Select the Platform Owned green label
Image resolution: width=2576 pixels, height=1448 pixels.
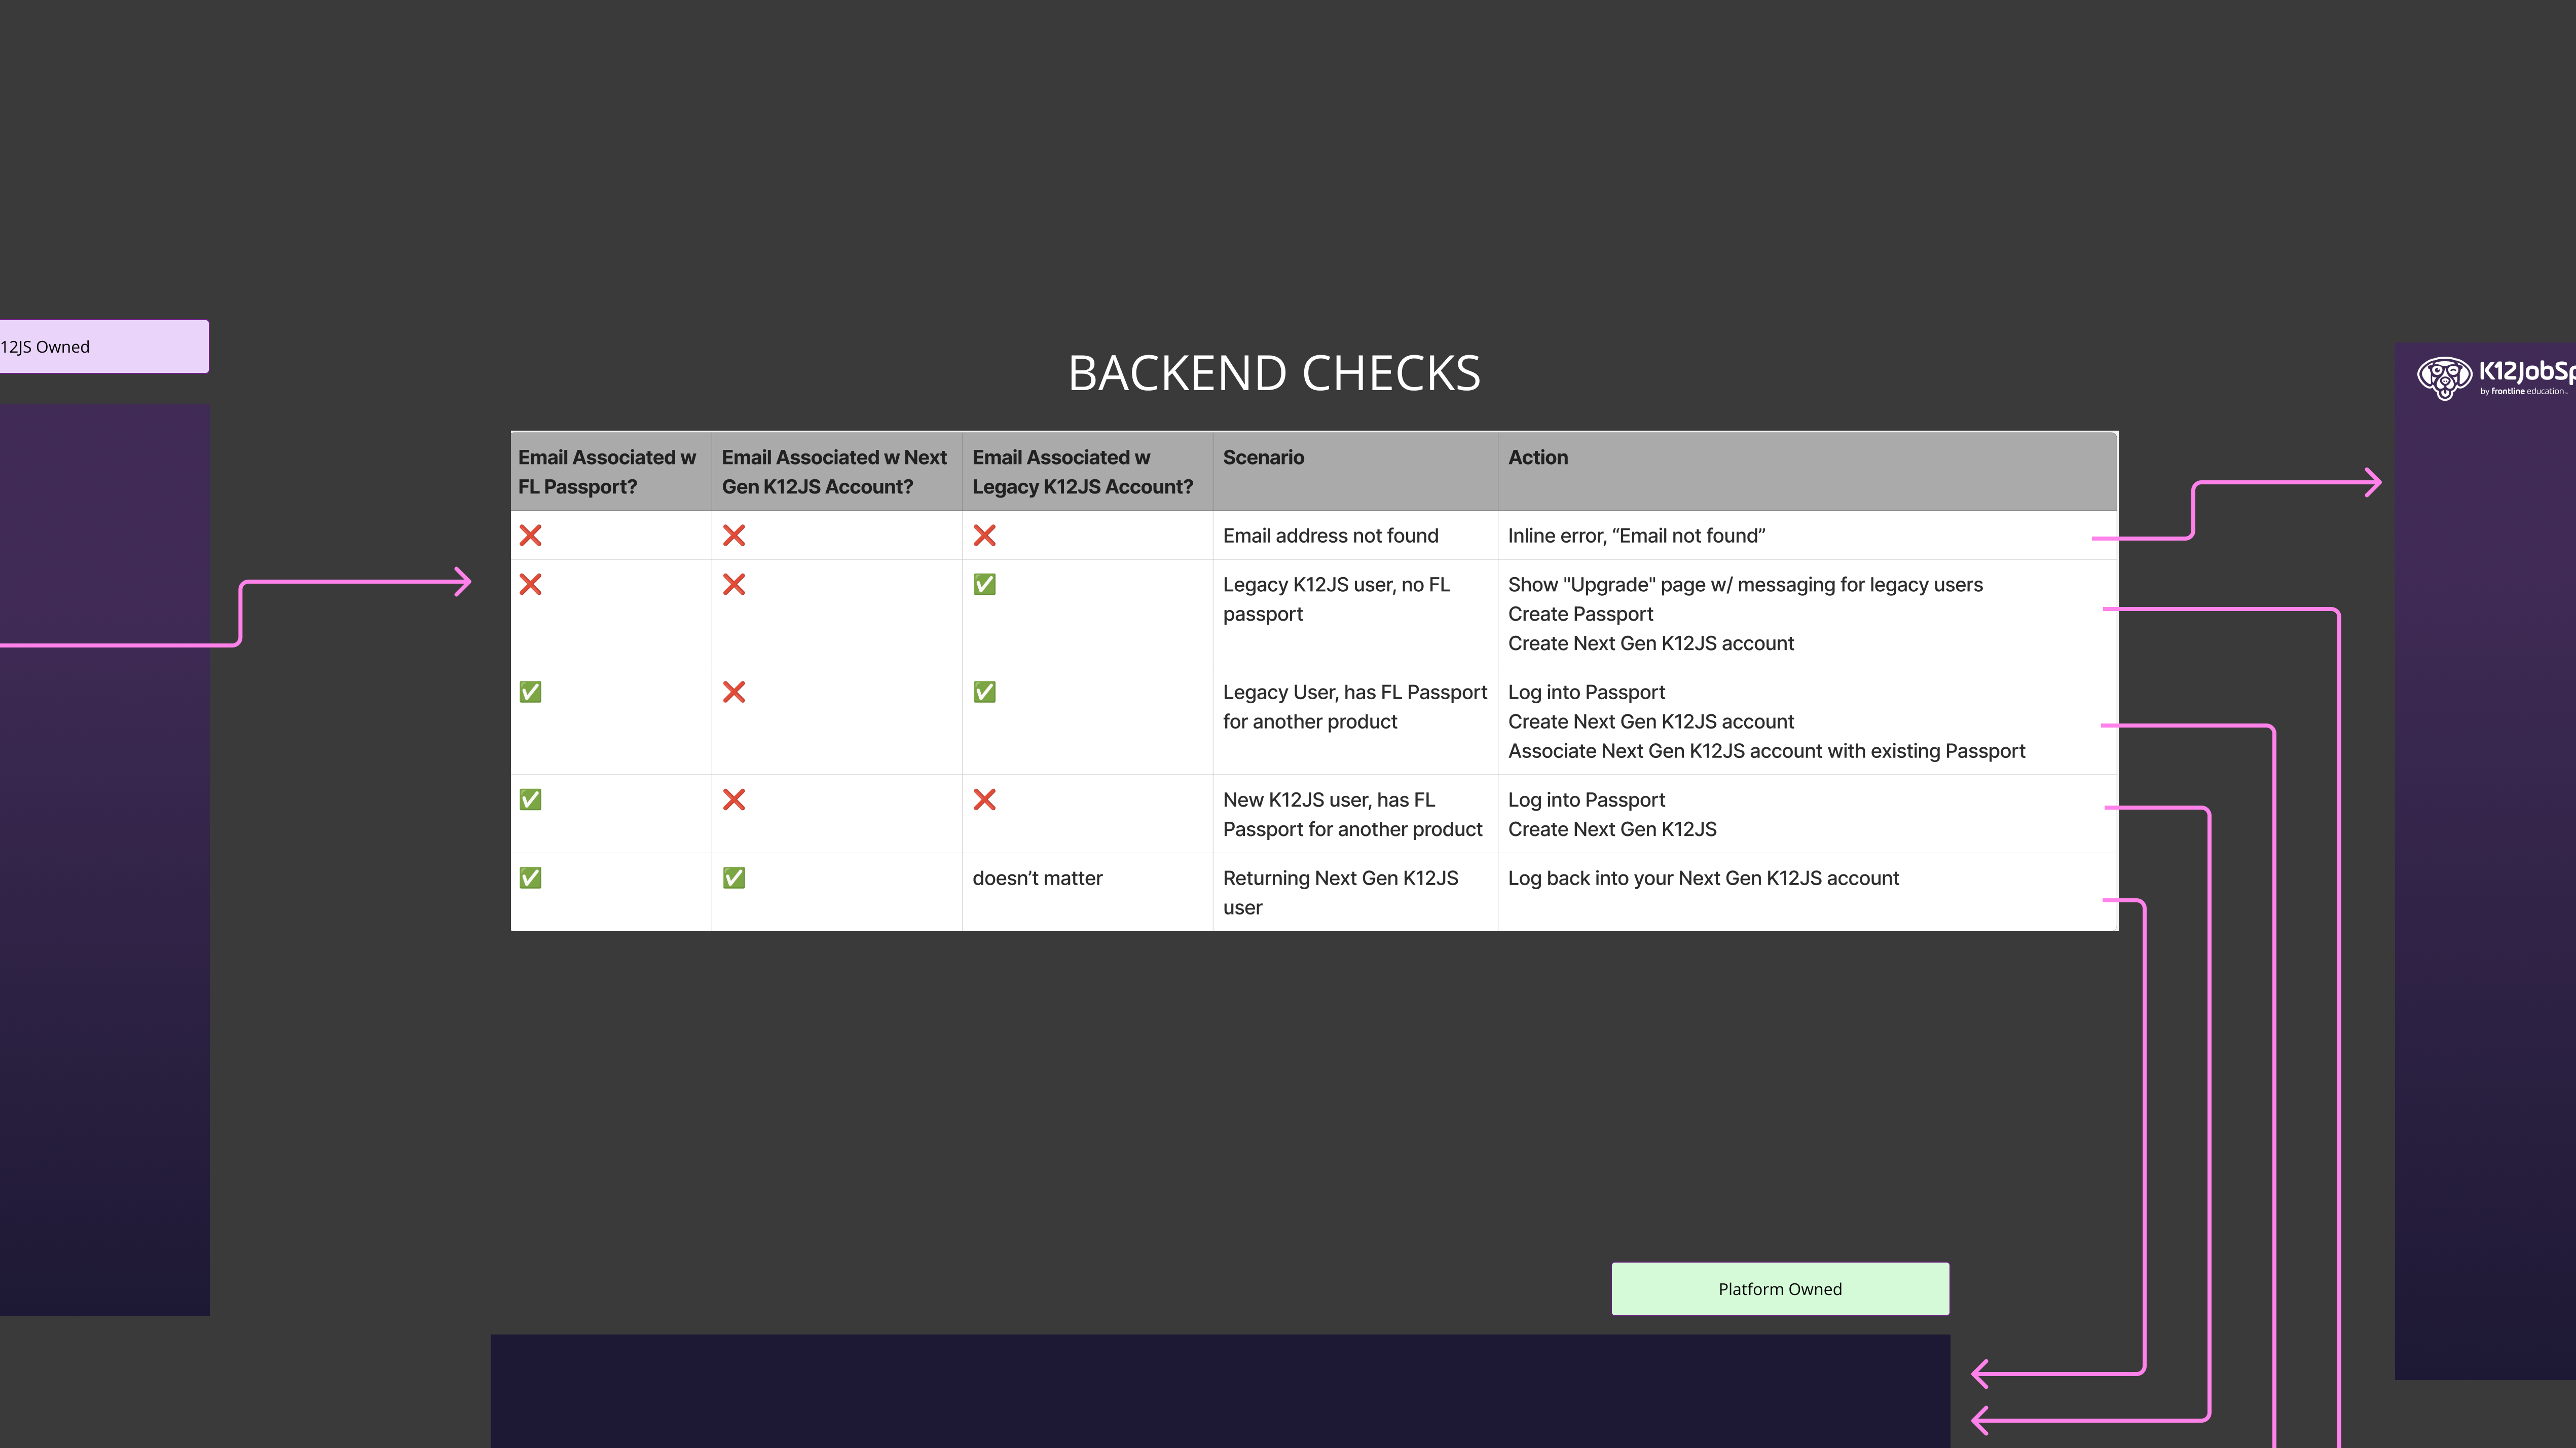(x=1780, y=1289)
